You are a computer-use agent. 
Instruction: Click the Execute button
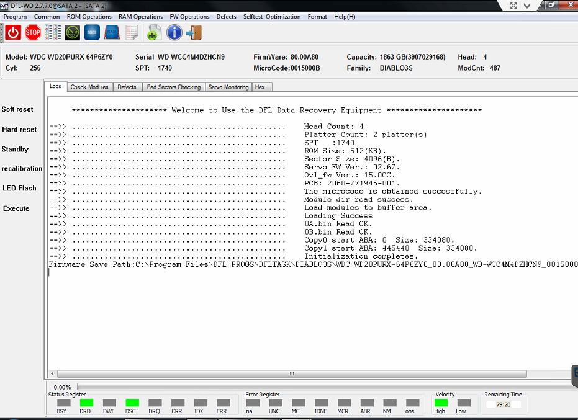pyautogui.click(x=16, y=208)
